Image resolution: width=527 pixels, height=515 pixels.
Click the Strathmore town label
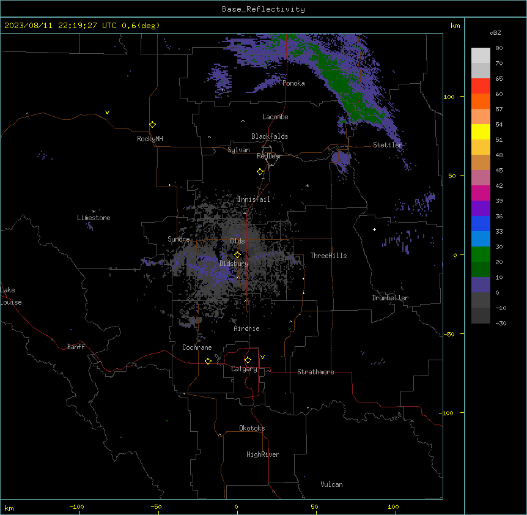(315, 372)
